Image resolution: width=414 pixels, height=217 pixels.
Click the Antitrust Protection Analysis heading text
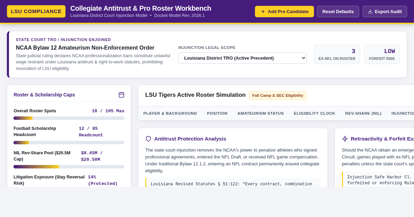click(190, 139)
